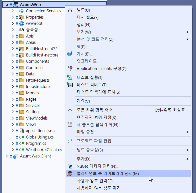Open 추가(D) submenu

click(128, 159)
